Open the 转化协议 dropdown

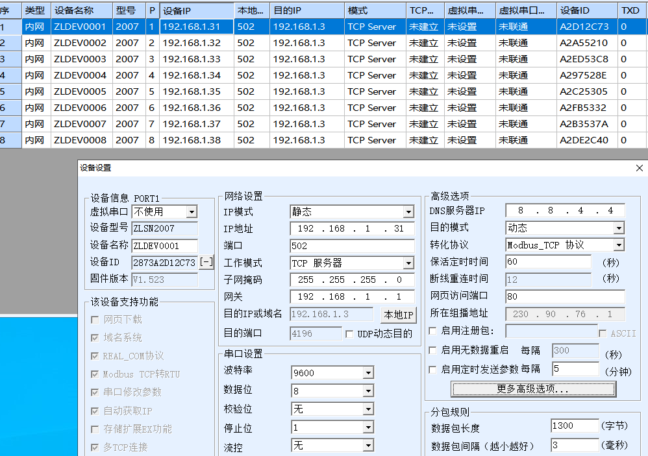[x=618, y=245]
